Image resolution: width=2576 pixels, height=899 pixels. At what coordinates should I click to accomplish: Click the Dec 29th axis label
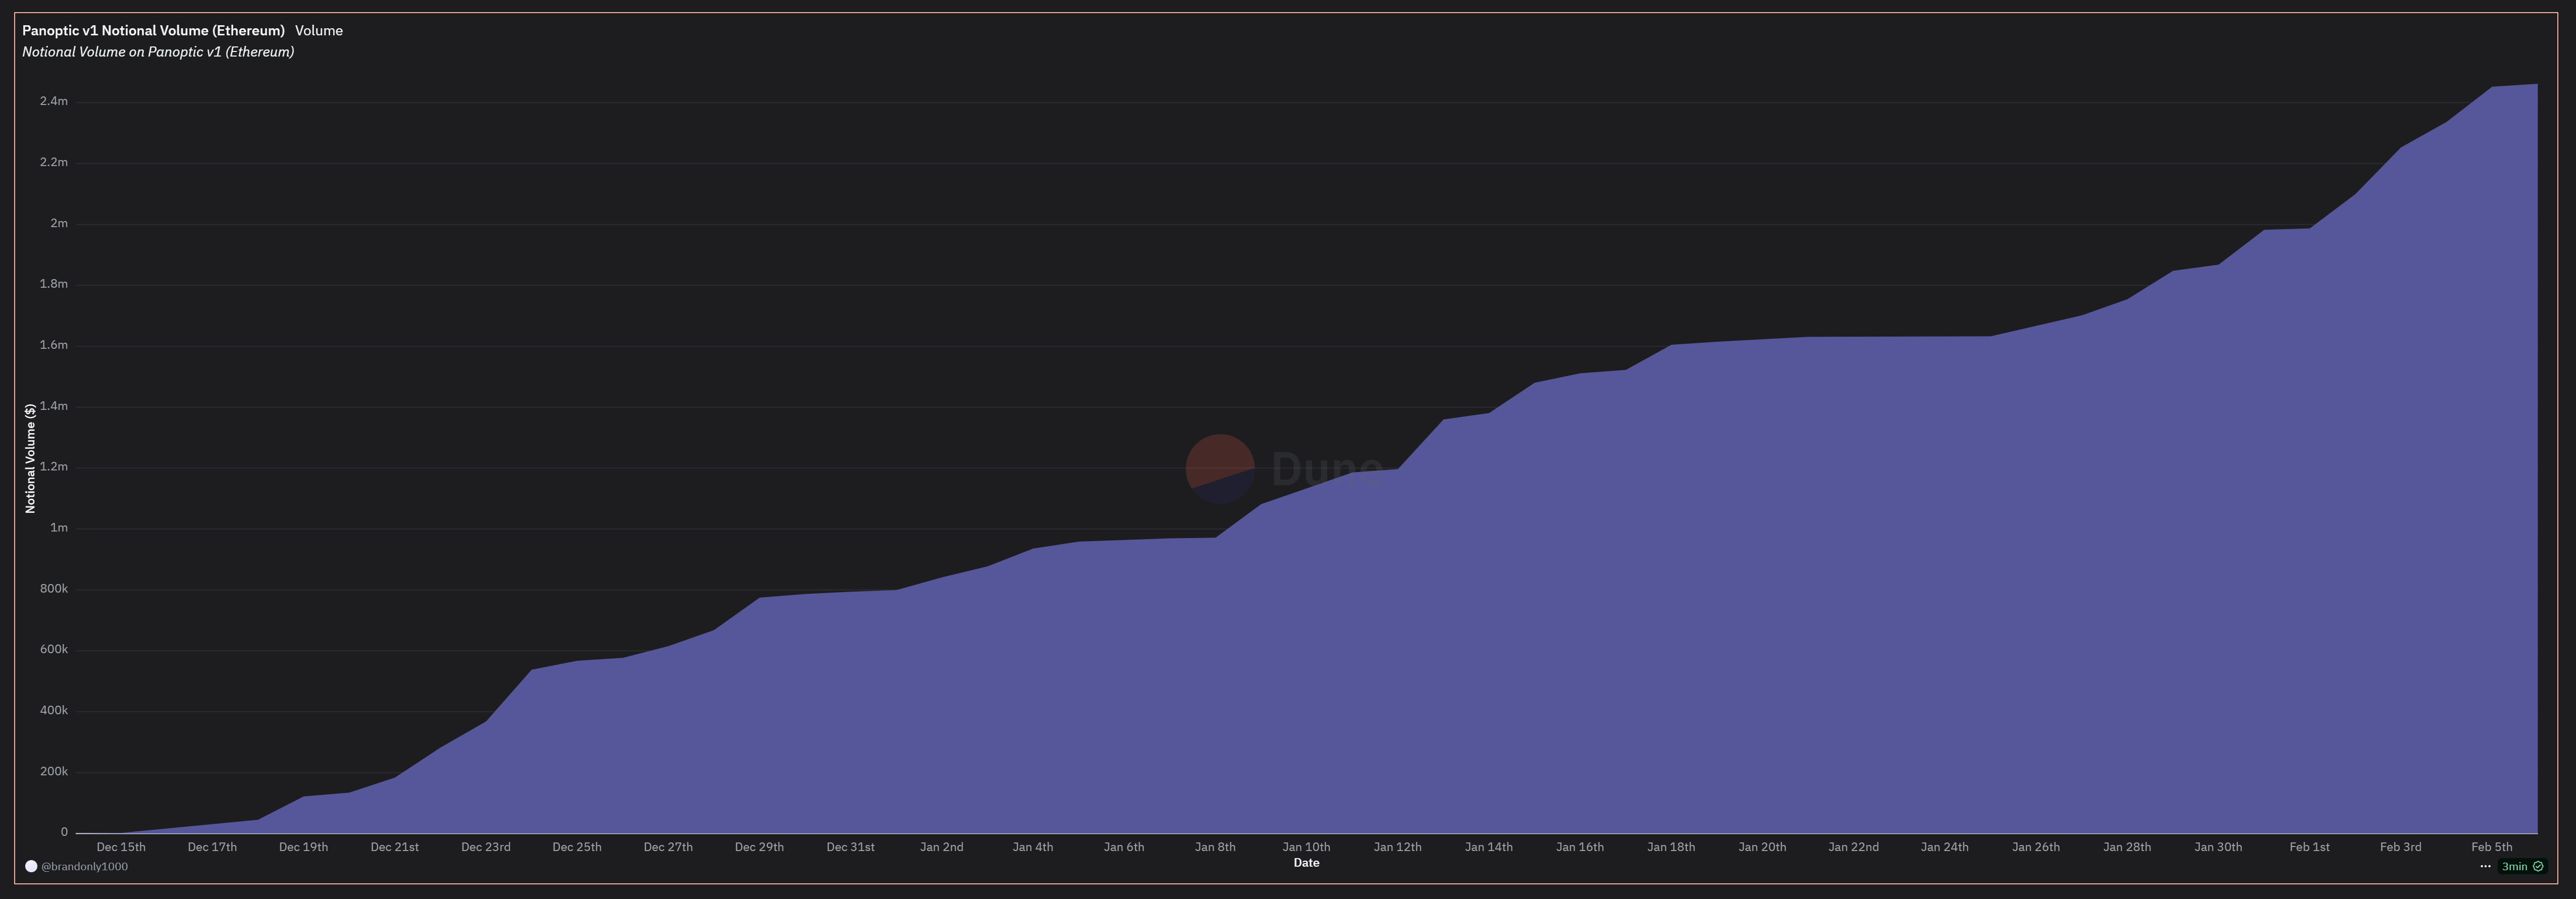coord(759,847)
